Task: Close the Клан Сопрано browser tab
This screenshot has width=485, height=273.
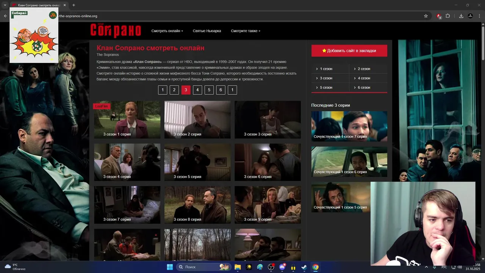Action: [64, 5]
